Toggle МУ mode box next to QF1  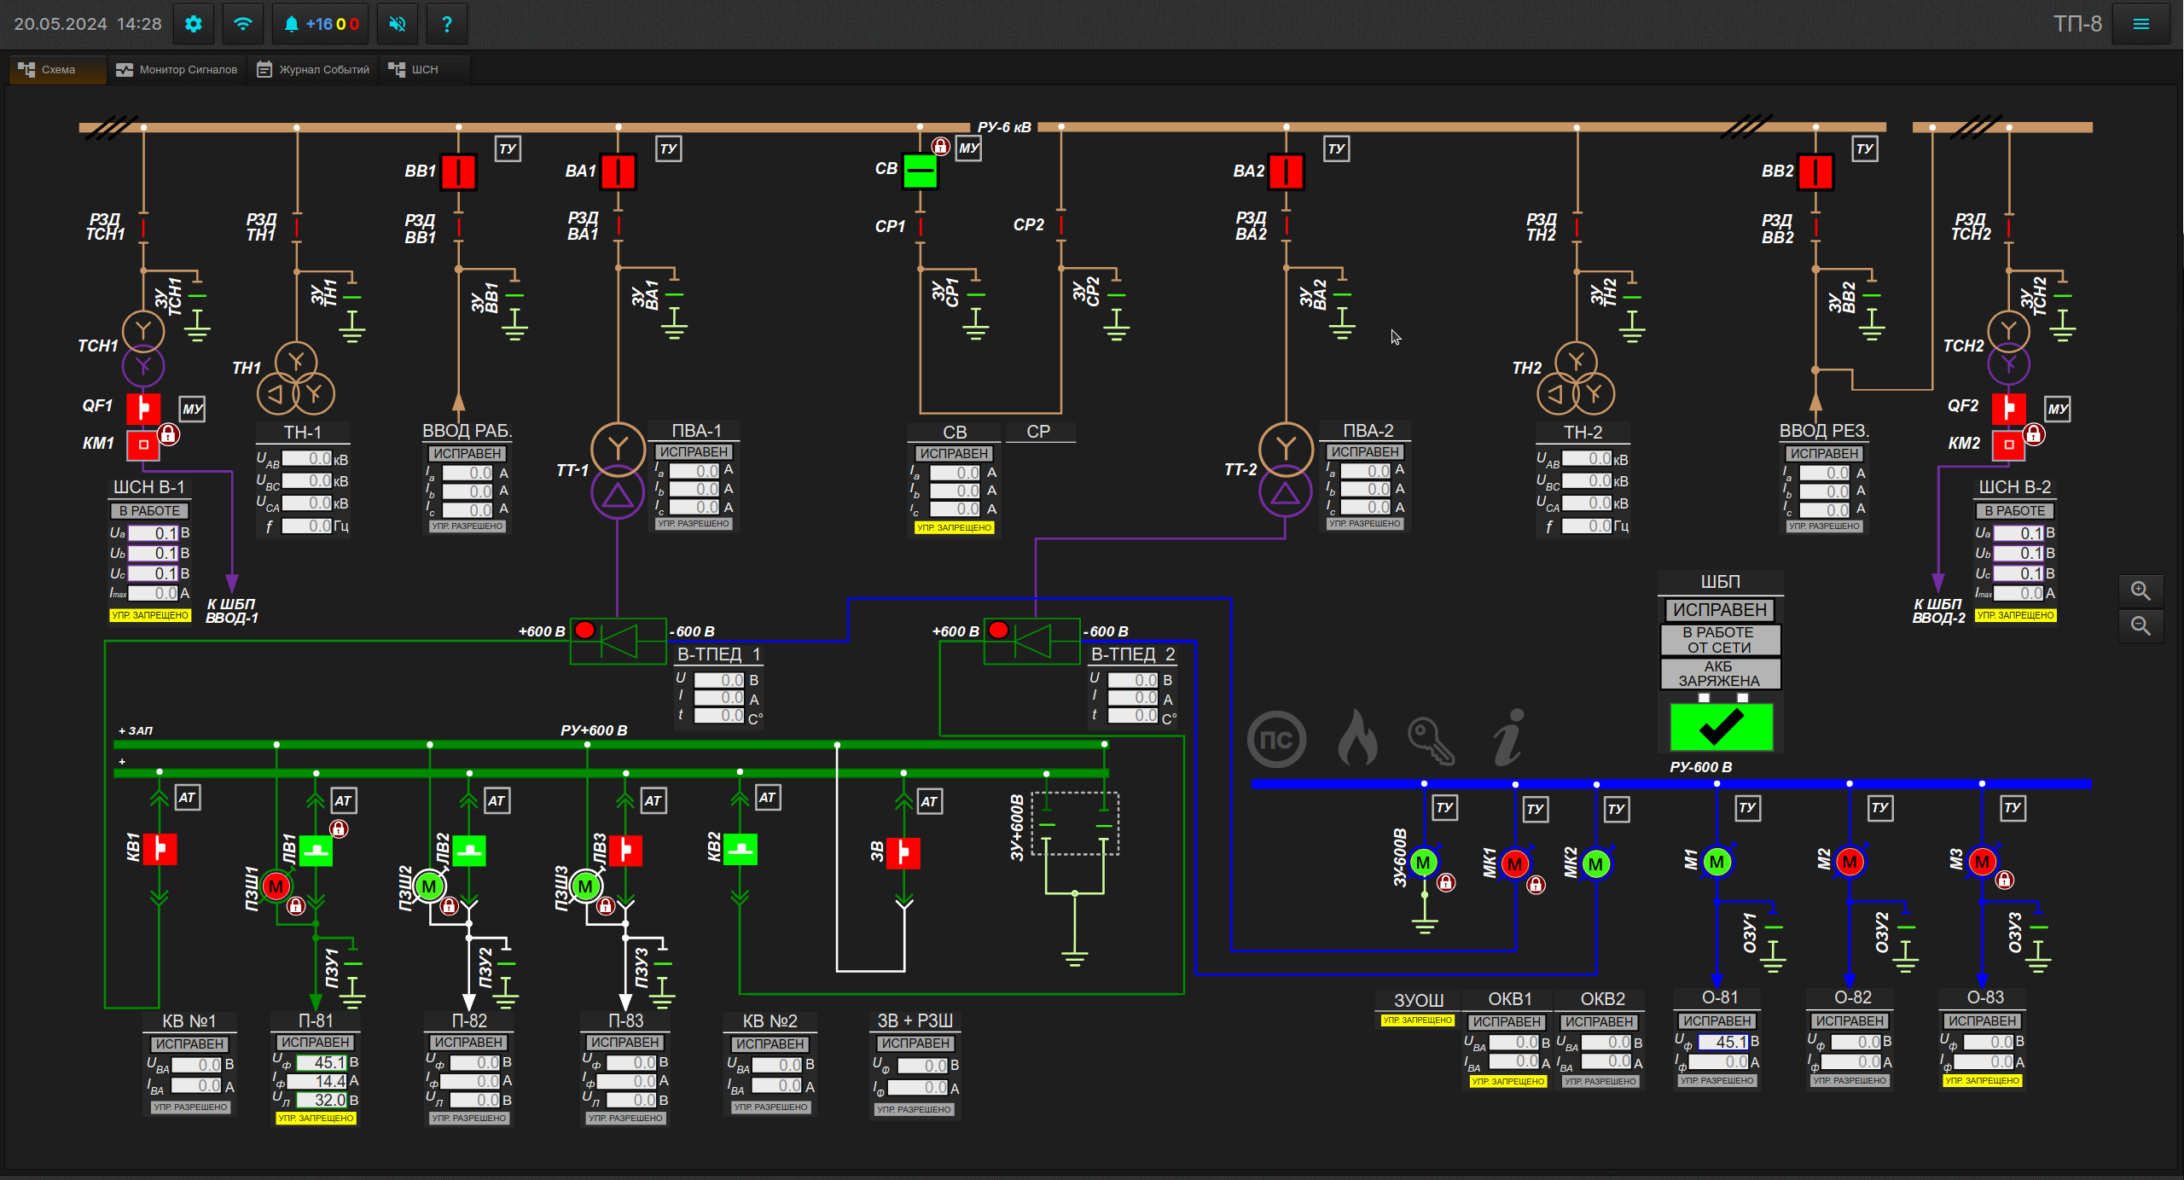click(193, 409)
